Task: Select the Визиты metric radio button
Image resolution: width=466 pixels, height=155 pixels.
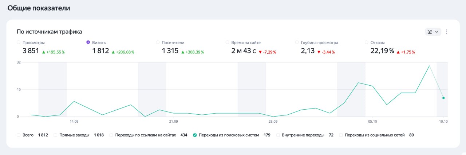Action: tap(88, 42)
